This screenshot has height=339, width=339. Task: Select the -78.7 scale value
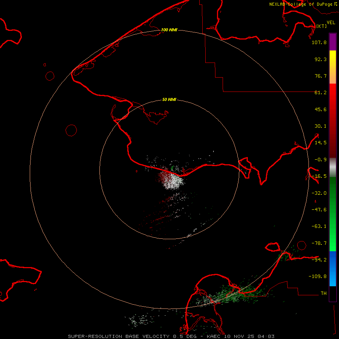(319, 243)
